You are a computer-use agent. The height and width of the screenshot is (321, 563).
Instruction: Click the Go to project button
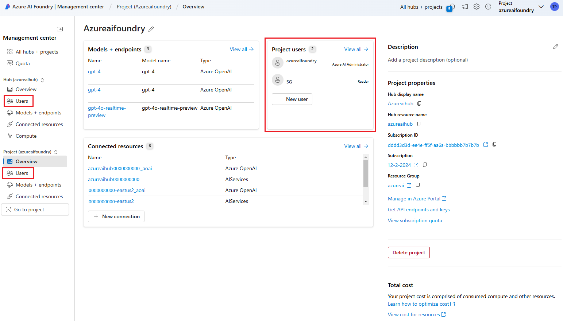35,210
